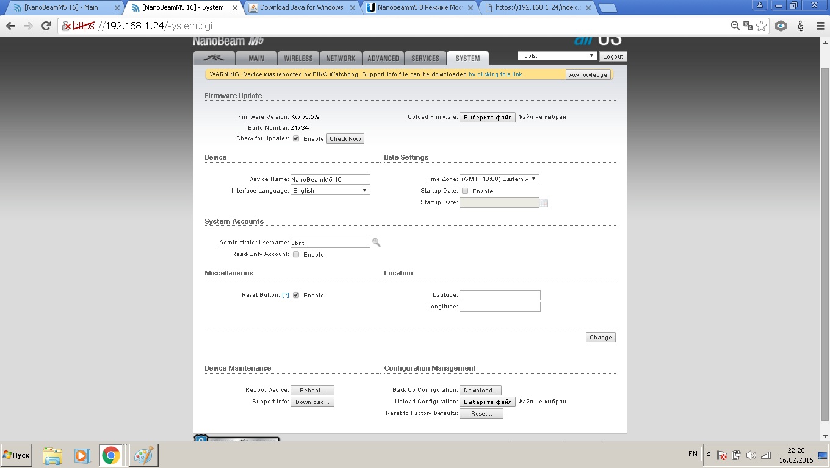Click the Device Name input field

[330, 179]
